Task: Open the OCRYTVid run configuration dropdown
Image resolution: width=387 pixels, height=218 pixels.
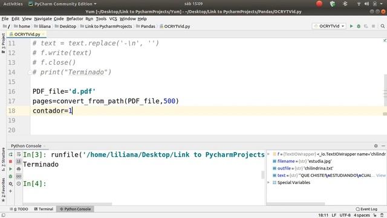Action: 330,26
